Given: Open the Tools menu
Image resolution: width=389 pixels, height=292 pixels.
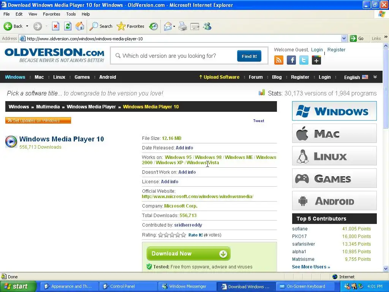Looking at the screenshot, I should pyautogui.click(x=71, y=14).
